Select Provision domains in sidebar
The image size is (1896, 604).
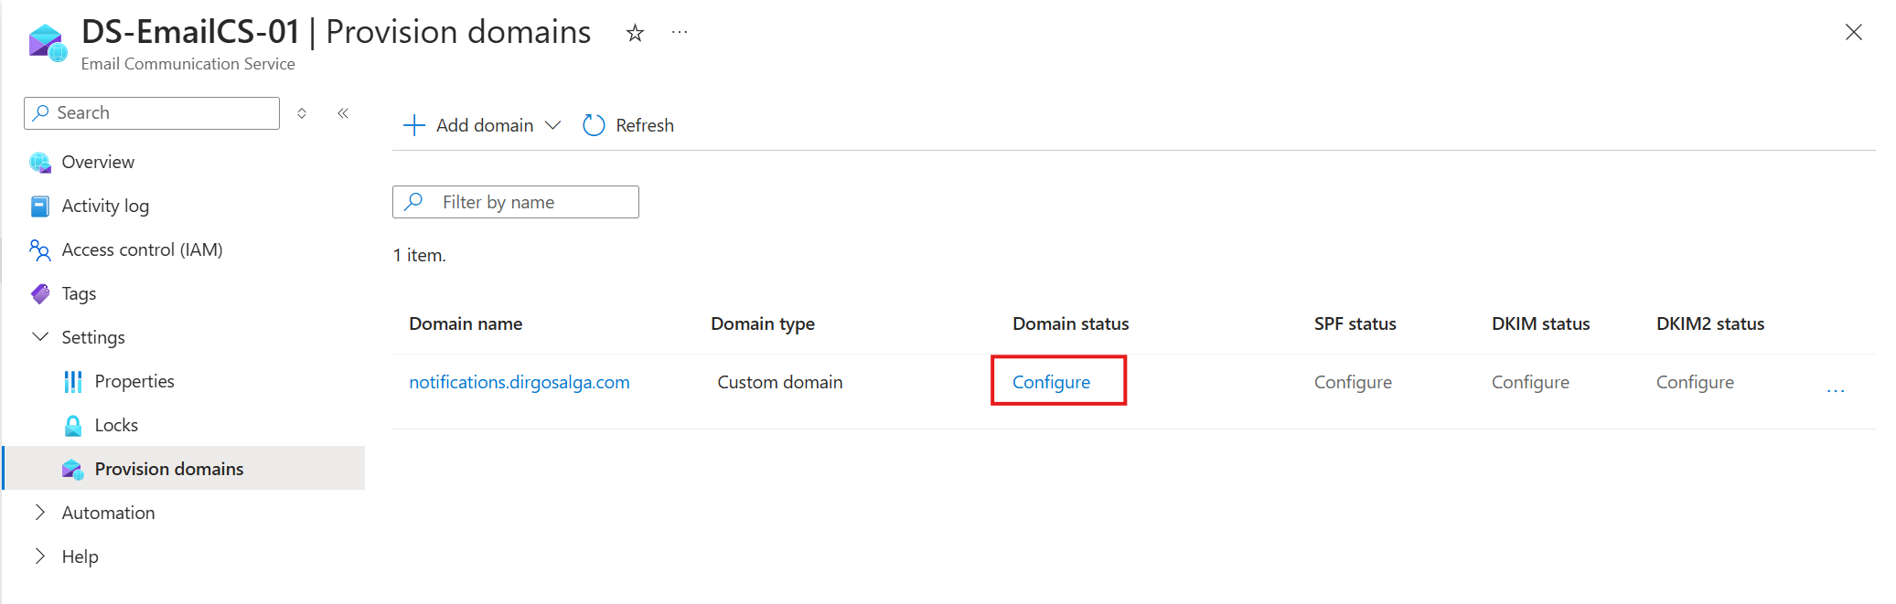coord(168,469)
